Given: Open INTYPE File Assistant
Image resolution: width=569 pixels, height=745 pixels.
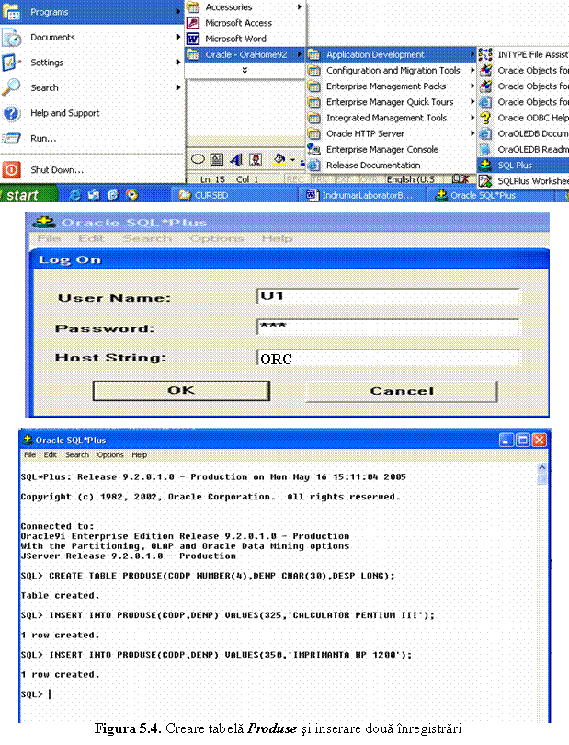Looking at the screenshot, I should [523, 54].
